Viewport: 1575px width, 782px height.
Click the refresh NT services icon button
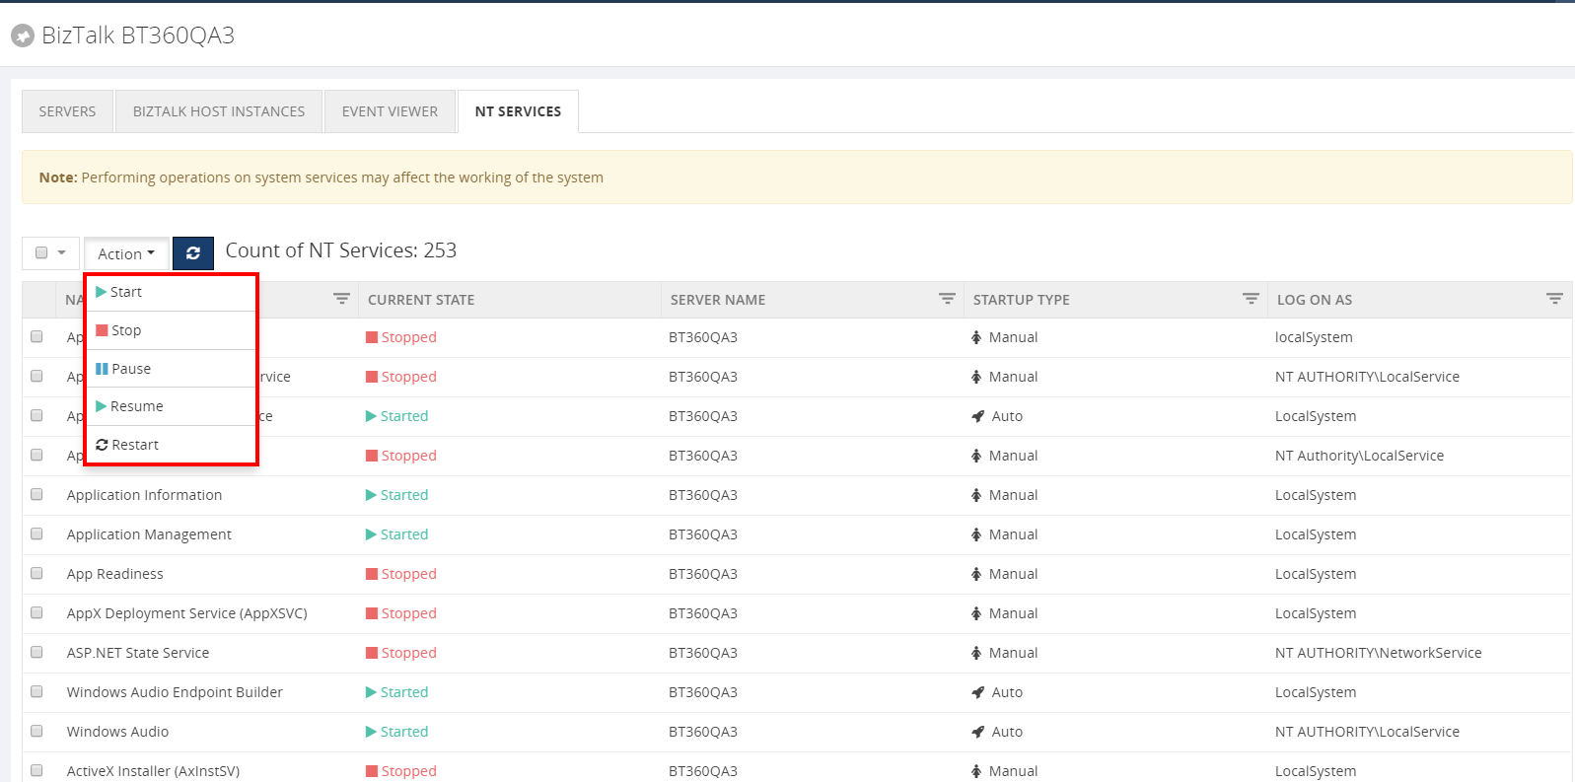click(x=193, y=253)
